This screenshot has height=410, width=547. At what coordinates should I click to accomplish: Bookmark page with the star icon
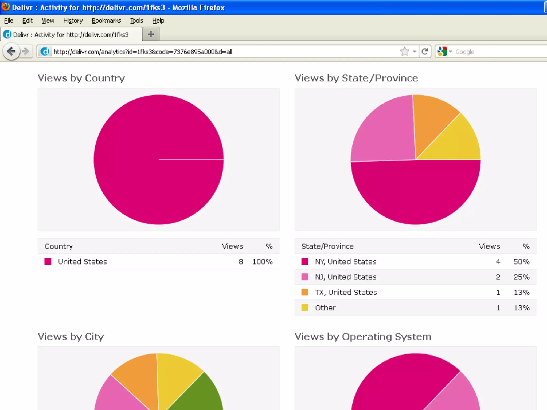pos(405,51)
